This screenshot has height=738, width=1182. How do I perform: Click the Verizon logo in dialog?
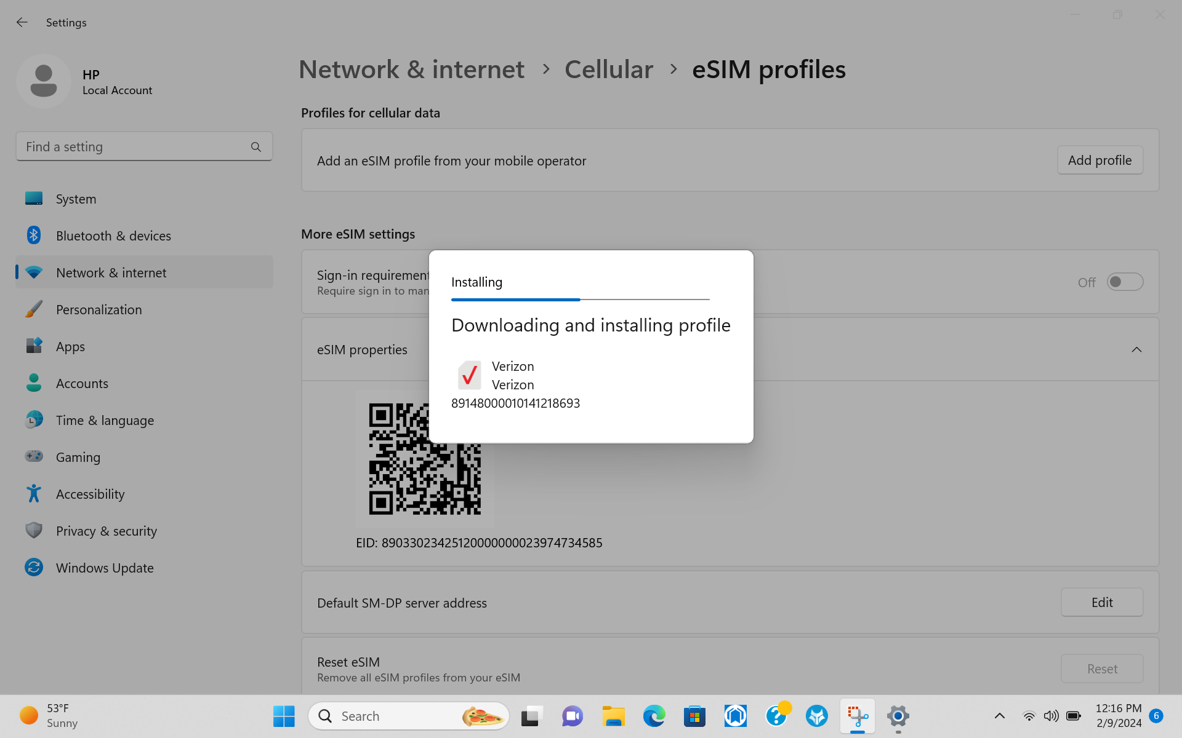pos(469,375)
